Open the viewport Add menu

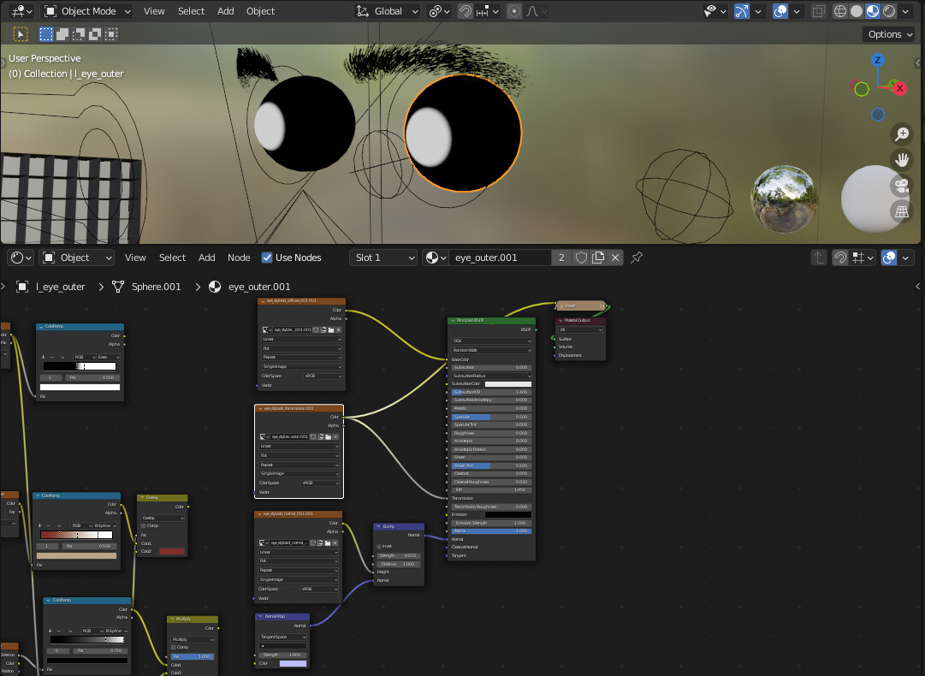(225, 11)
